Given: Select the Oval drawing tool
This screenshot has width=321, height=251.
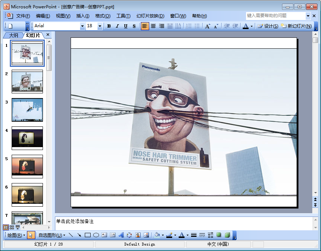Looking at the screenshot, I should click(x=96, y=235).
